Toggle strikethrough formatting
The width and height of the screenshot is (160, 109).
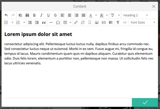[55, 15]
